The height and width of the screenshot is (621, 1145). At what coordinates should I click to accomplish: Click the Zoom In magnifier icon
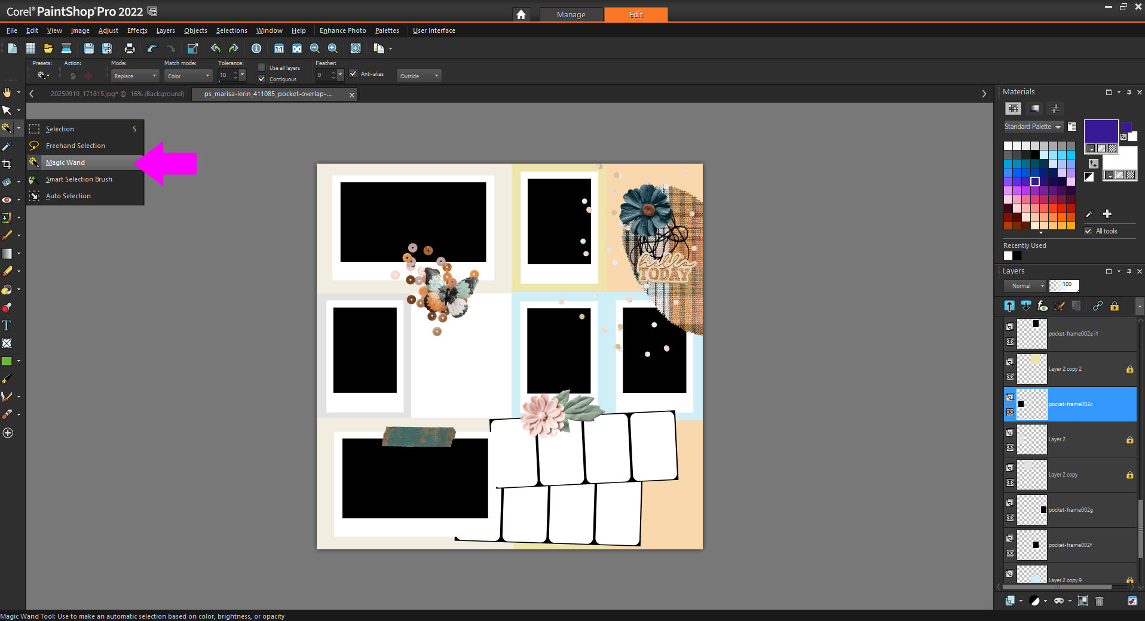(x=333, y=49)
